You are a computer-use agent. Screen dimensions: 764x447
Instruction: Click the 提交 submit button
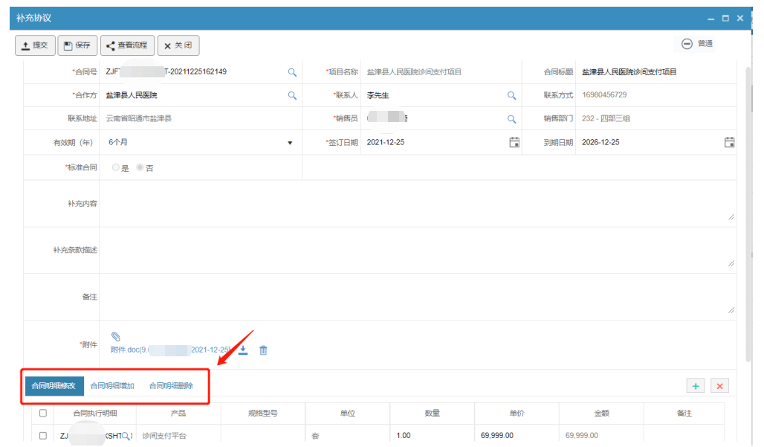pyautogui.click(x=35, y=45)
